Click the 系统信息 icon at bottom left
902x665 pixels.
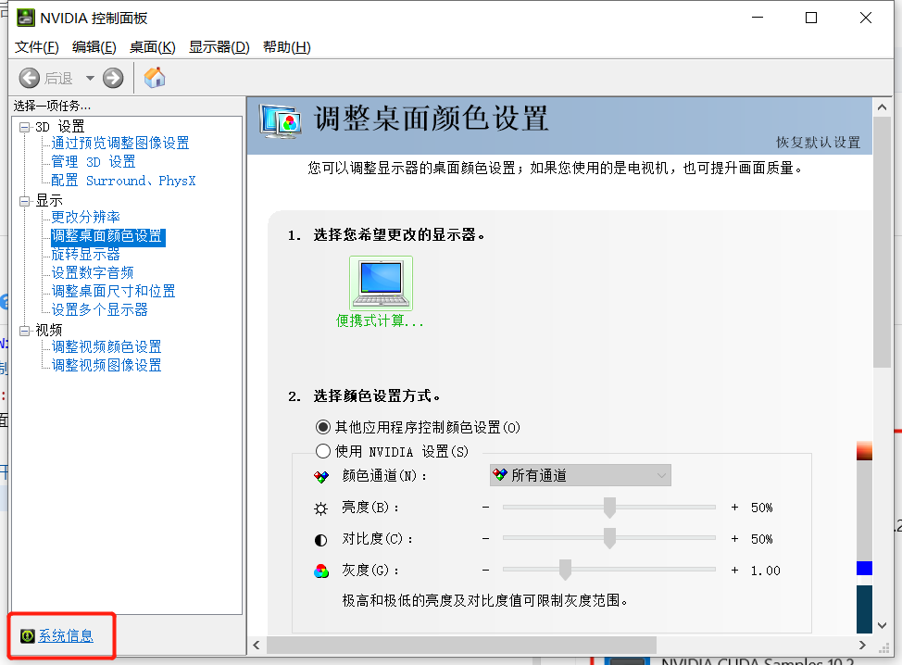[x=27, y=635]
